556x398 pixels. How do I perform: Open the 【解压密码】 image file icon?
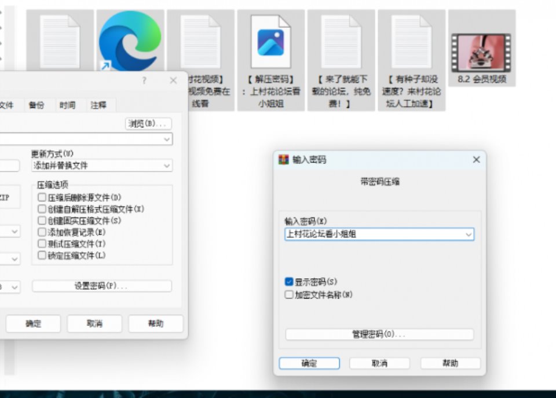coord(270,42)
